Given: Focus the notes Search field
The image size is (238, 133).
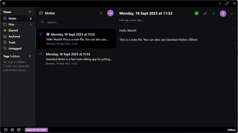Looking at the screenshot, I should point(76,22).
